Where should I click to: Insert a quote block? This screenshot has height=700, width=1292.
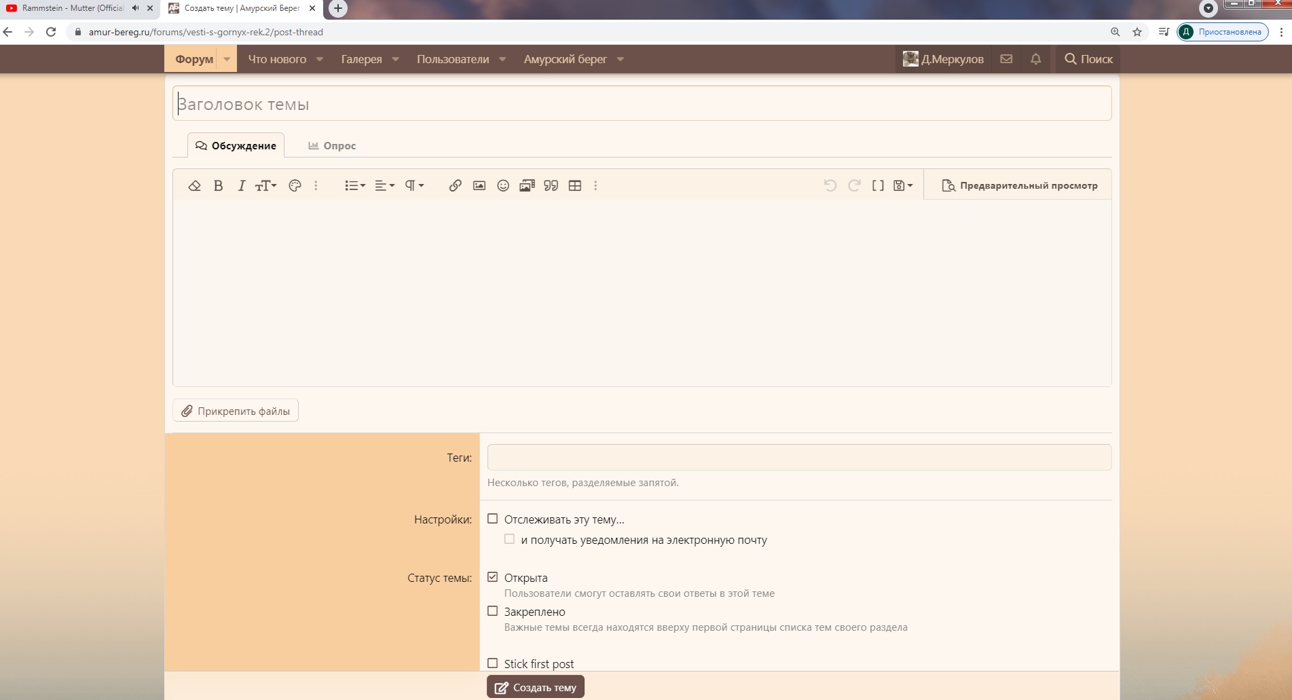click(x=551, y=185)
